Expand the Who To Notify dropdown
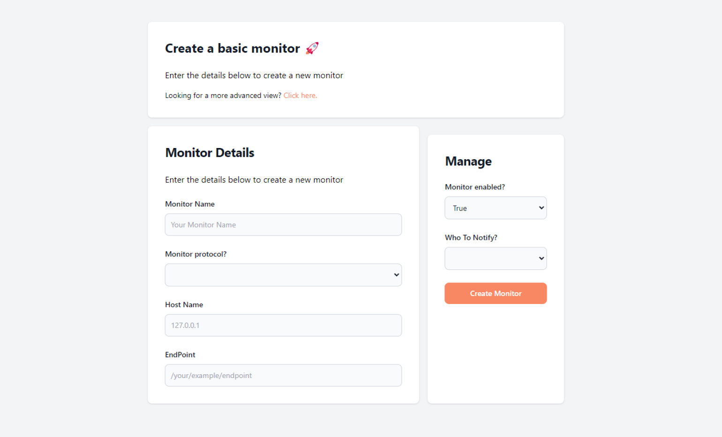Screen dimensions: 722x437 pos(496,259)
